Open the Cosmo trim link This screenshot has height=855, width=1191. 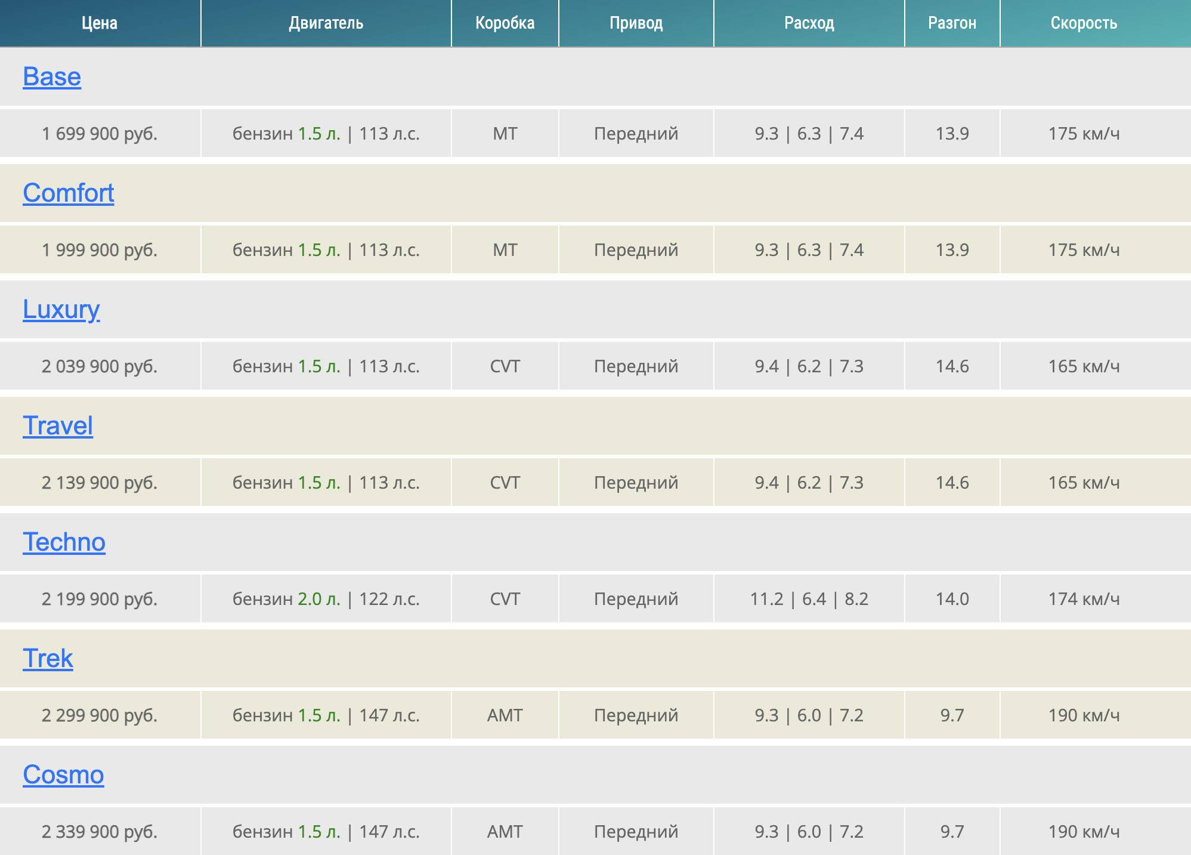63,775
